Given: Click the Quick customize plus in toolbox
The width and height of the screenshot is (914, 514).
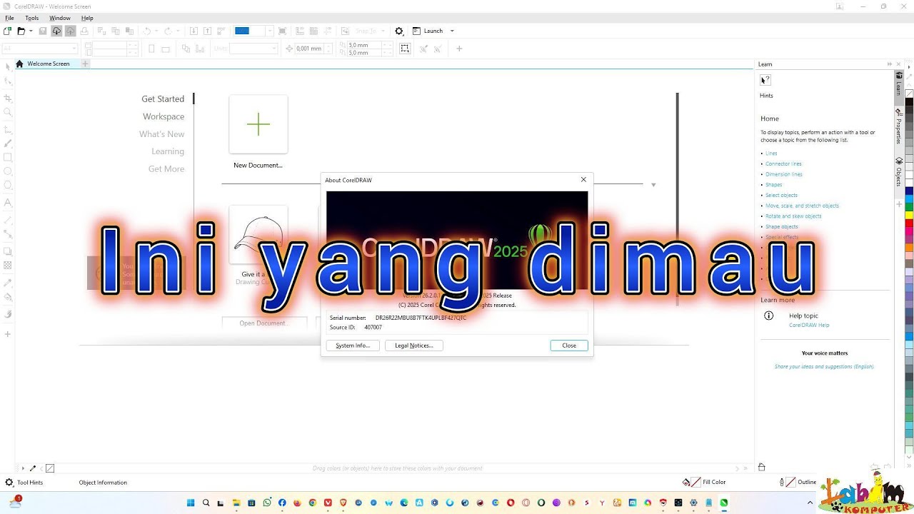Looking at the screenshot, I should click(8, 334).
